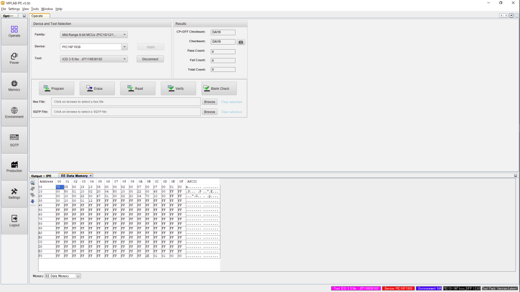Expand the Device combo box arrow
This screenshot has width=520, height=292.
click(x=124, y=47)
